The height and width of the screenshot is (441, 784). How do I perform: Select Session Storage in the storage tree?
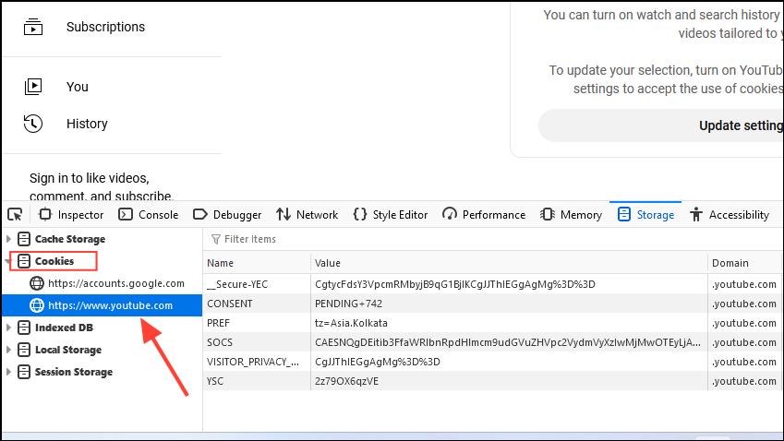pyautogui.click(x=74, y=372)
